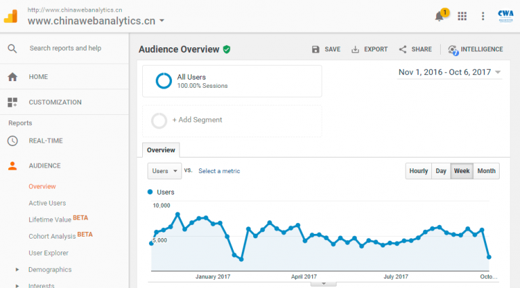This screenshot has height=288, width=520.
Task: Switch graph to Hourly view
Action: (418, 171)
